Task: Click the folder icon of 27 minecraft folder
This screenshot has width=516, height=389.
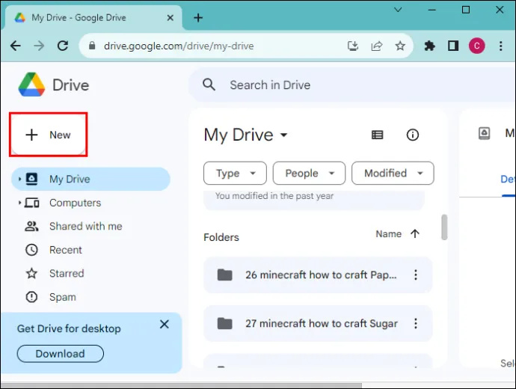Action: [225, 323]
